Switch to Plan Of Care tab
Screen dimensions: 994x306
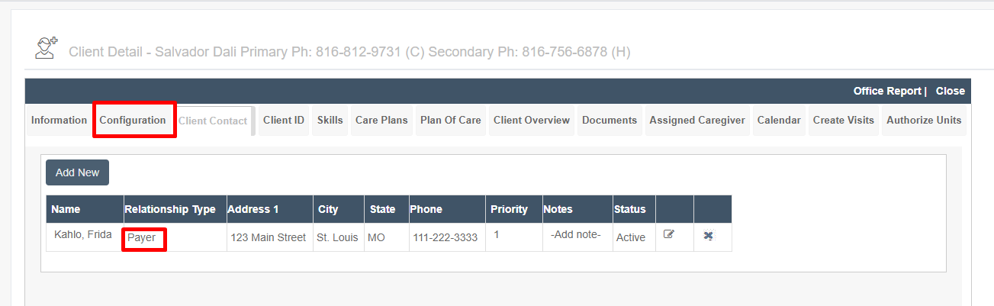(x=451, y=121)
